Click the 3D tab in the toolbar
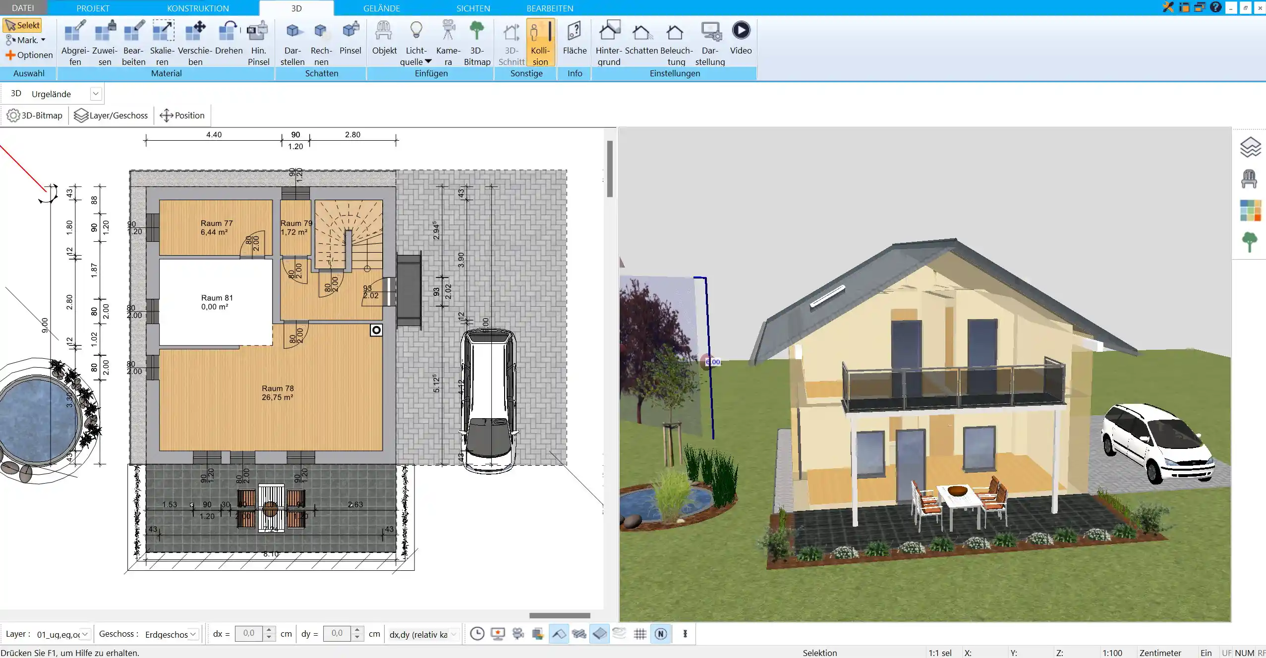This screenshot has height=658, width=1266. click(296, 8)
